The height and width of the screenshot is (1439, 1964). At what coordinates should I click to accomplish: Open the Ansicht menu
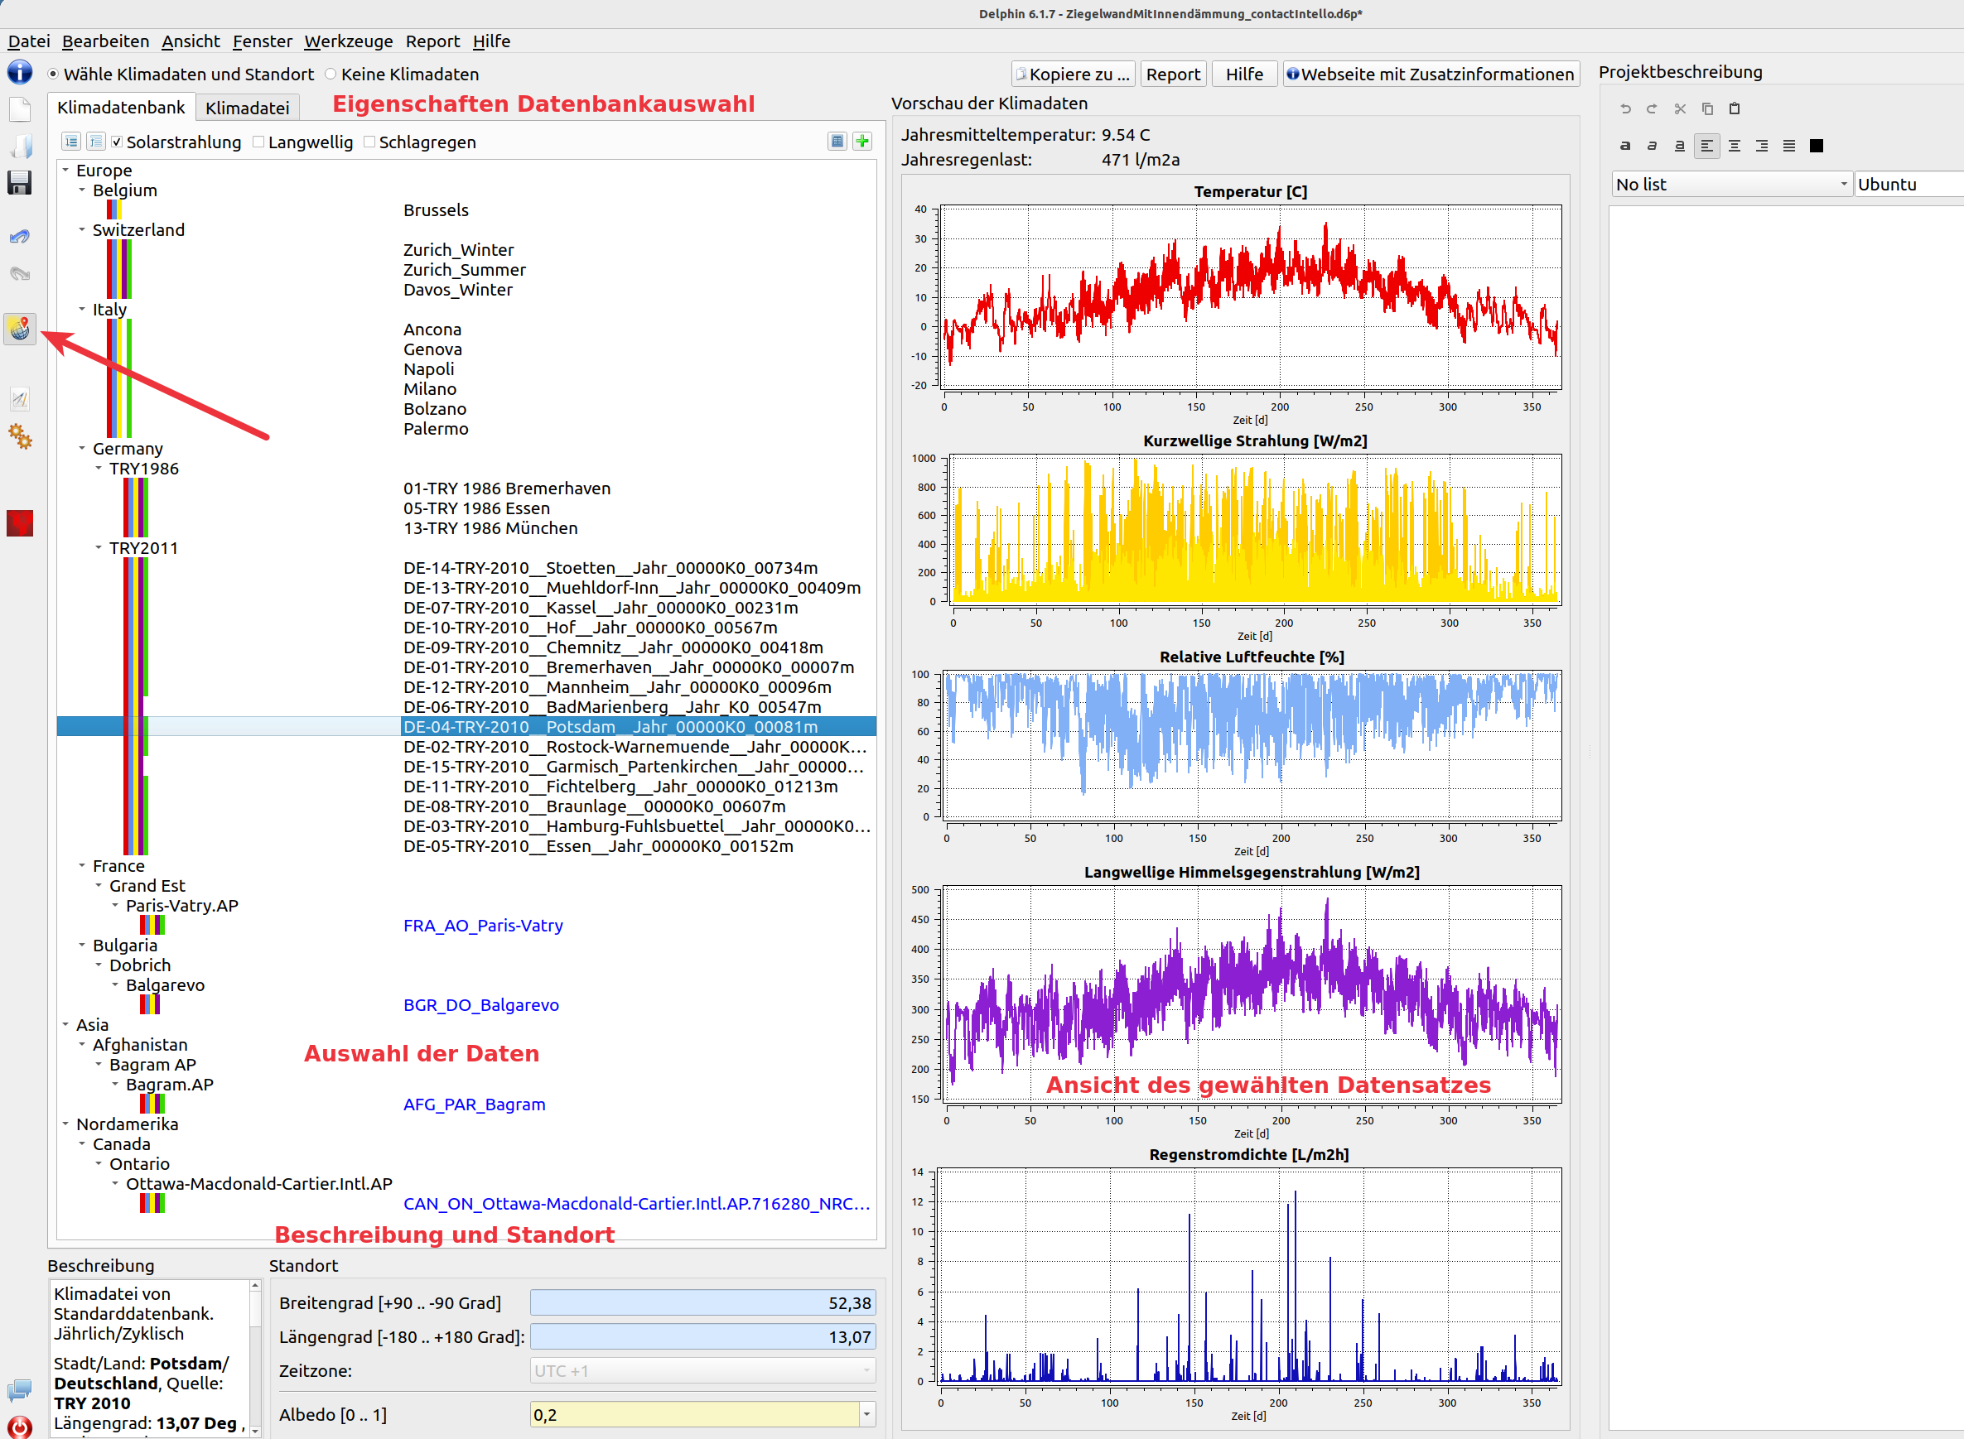(191, 41)
